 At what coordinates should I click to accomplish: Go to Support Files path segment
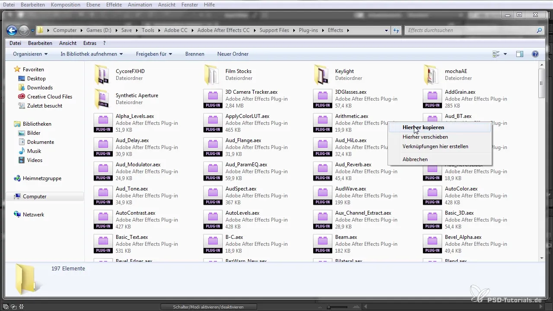tap(274, 30)
